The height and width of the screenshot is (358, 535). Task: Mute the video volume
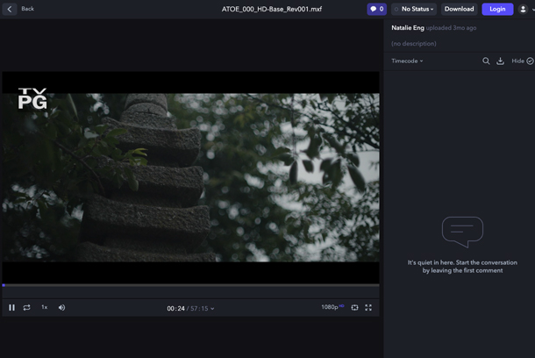(x=61, y=307)
